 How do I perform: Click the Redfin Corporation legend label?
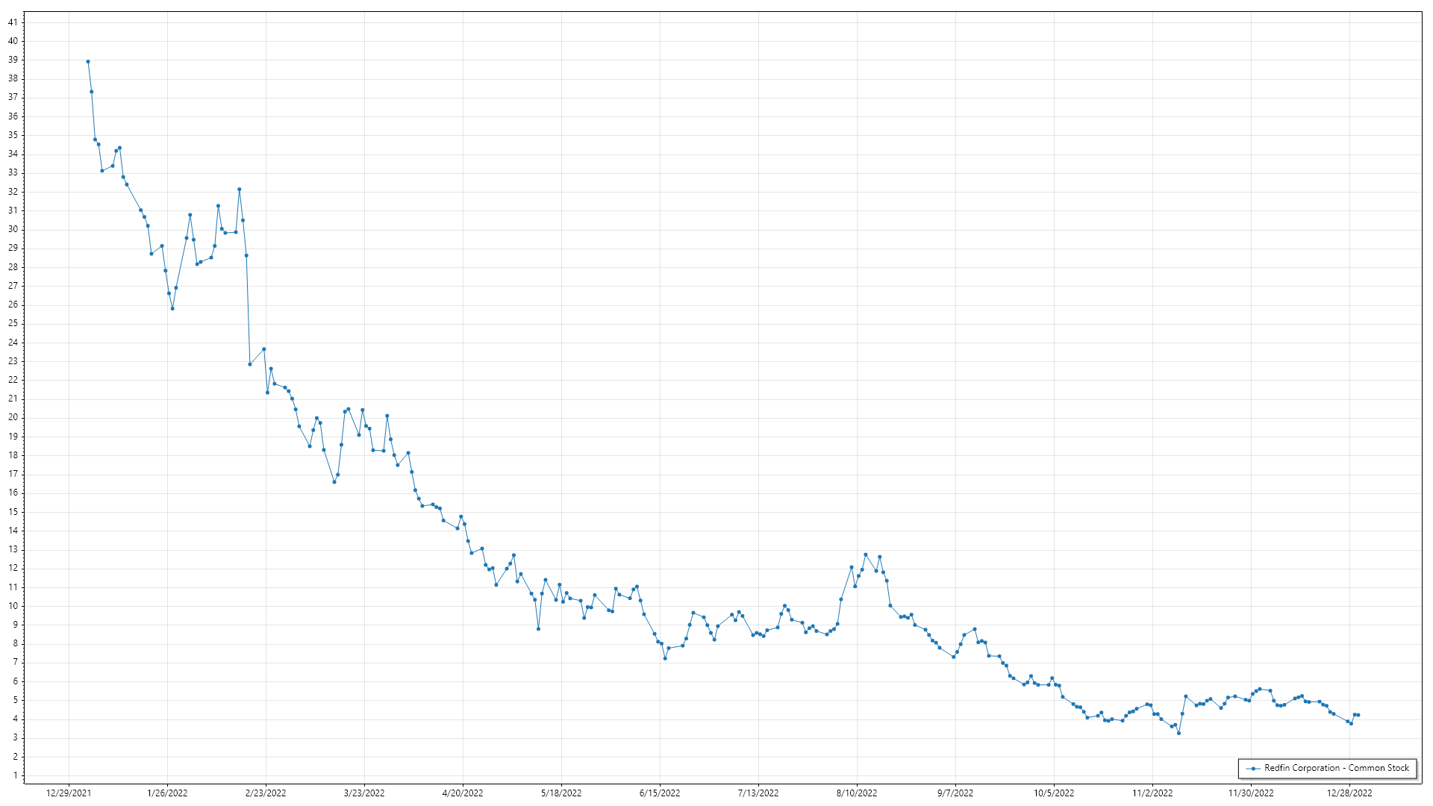1336,768
